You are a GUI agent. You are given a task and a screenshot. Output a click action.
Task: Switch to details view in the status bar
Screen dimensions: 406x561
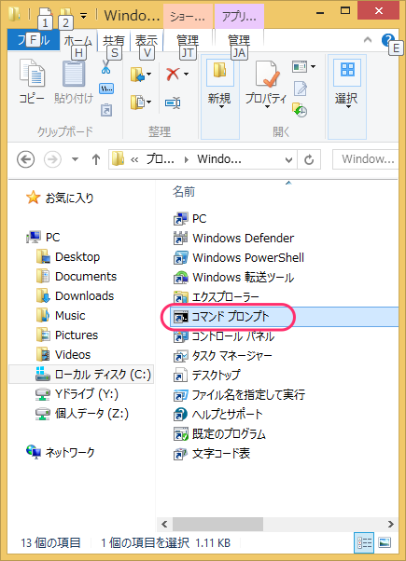pyautogui.click(x=364, y=542)
